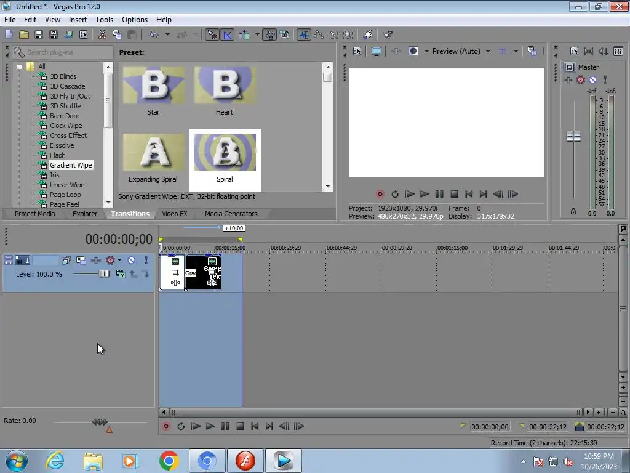Image resolution: width=630 pixels, height=473 pixels.
Task: Click the Cut scissors icon
Action: [103, 35]
